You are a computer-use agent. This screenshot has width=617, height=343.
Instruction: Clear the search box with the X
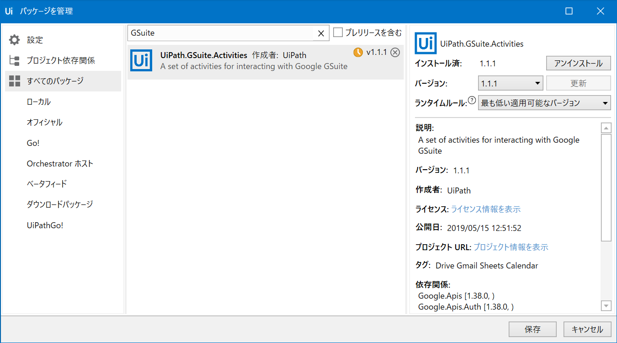point(321,33)
